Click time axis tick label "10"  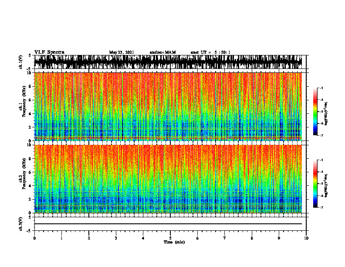tap(306, 238)
